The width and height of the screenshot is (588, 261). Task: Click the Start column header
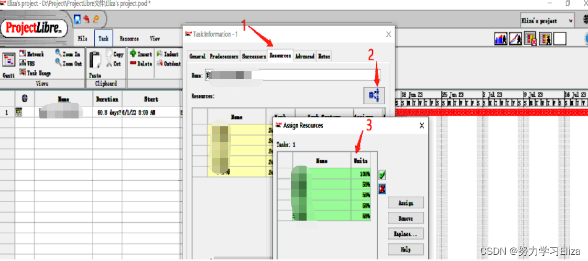[x=151, y=100]
